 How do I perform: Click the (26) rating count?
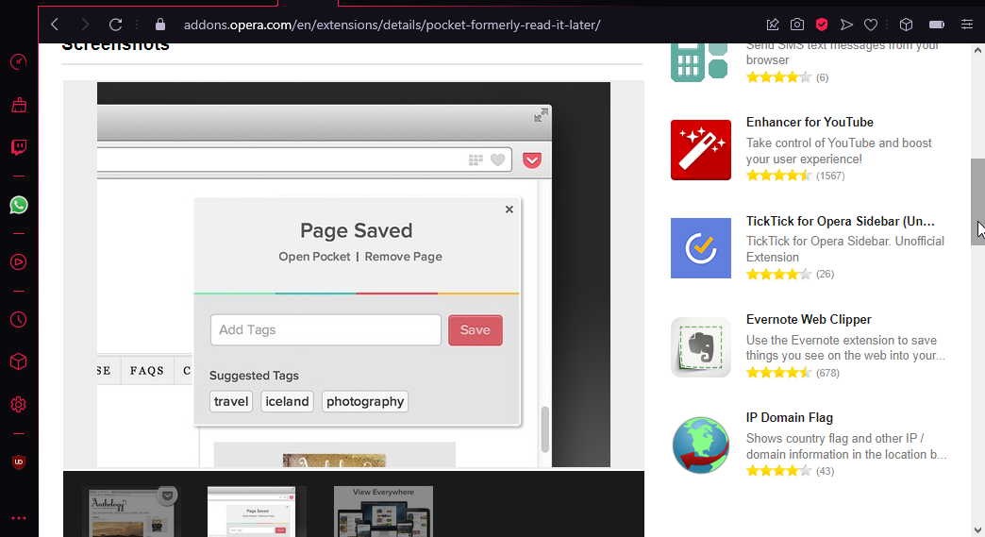point(825,275)
